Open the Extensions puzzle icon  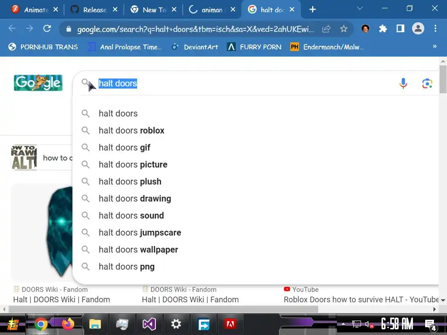[383, 28]
